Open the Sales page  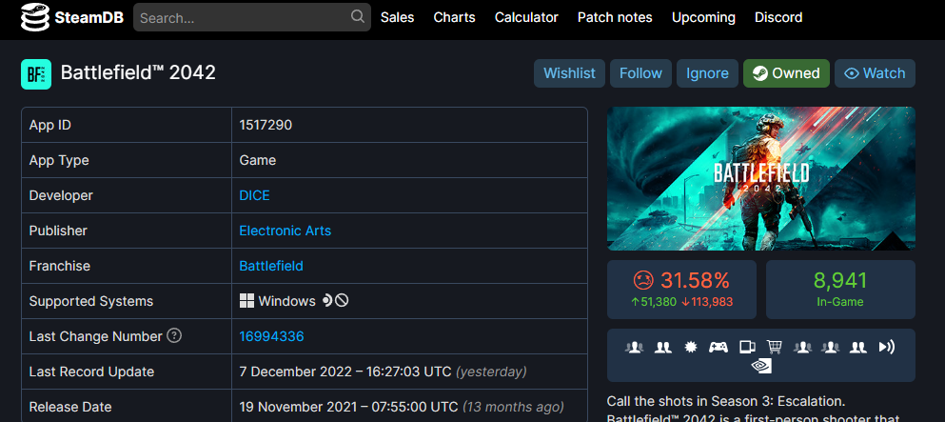click(x=397, y=17)
